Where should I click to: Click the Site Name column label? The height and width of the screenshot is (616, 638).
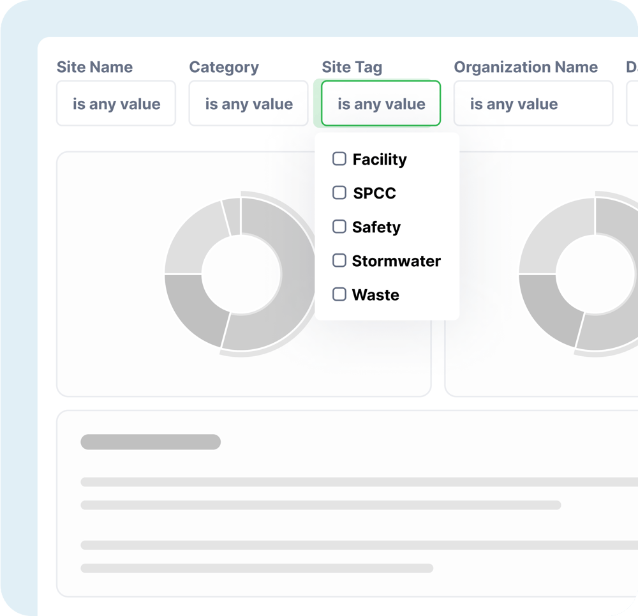[x=94, y=67]
